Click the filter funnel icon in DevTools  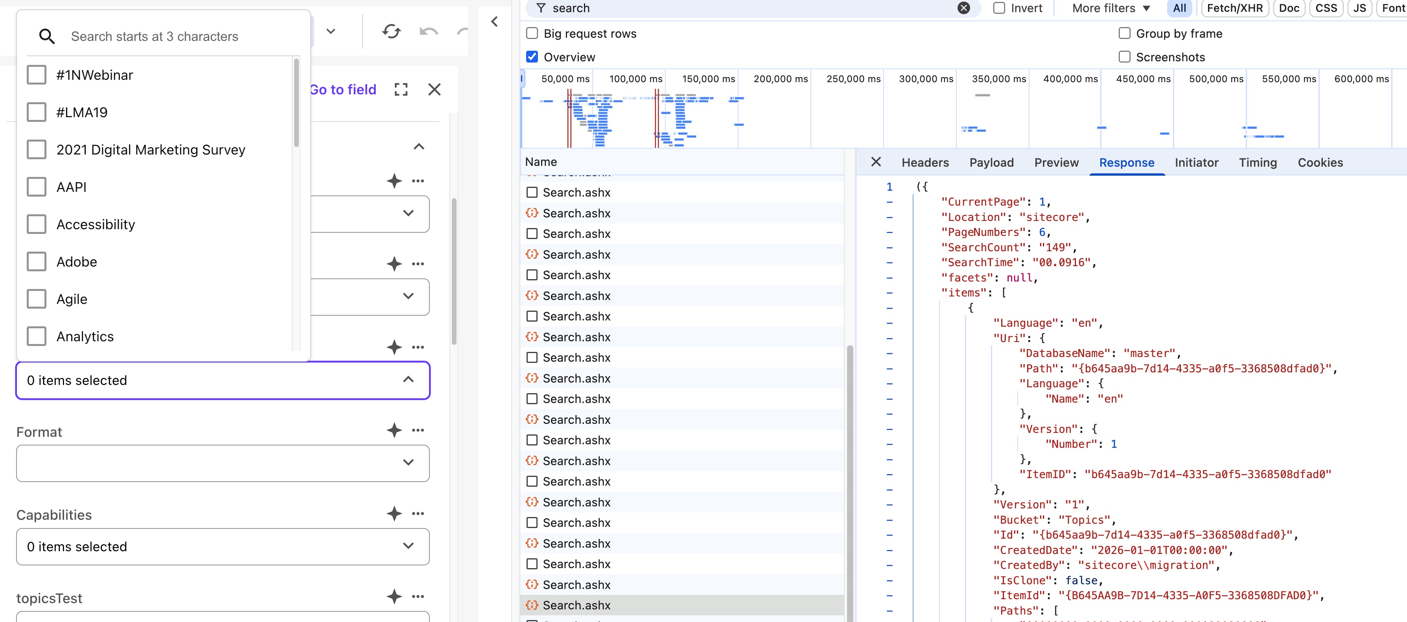point(540,8)
